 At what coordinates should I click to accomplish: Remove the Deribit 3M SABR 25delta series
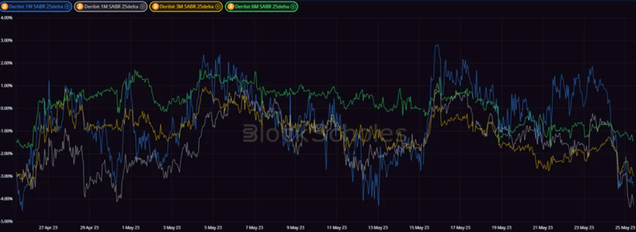pyautogui.click(x=217, y=6)
